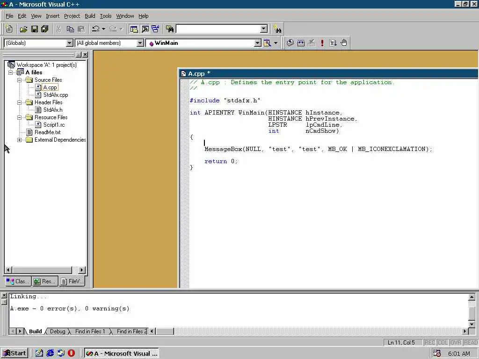
Task: Click the Paste clipboard icon
Action: pos(81,29)
